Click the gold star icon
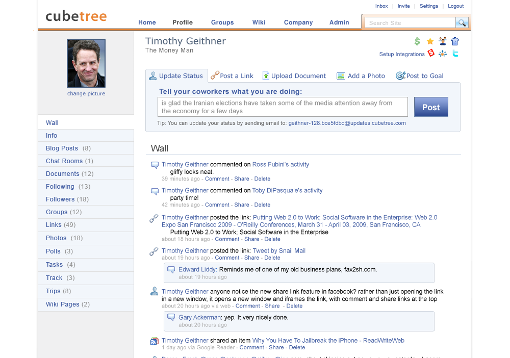This screenshot has width=510, height=358. 430,41
